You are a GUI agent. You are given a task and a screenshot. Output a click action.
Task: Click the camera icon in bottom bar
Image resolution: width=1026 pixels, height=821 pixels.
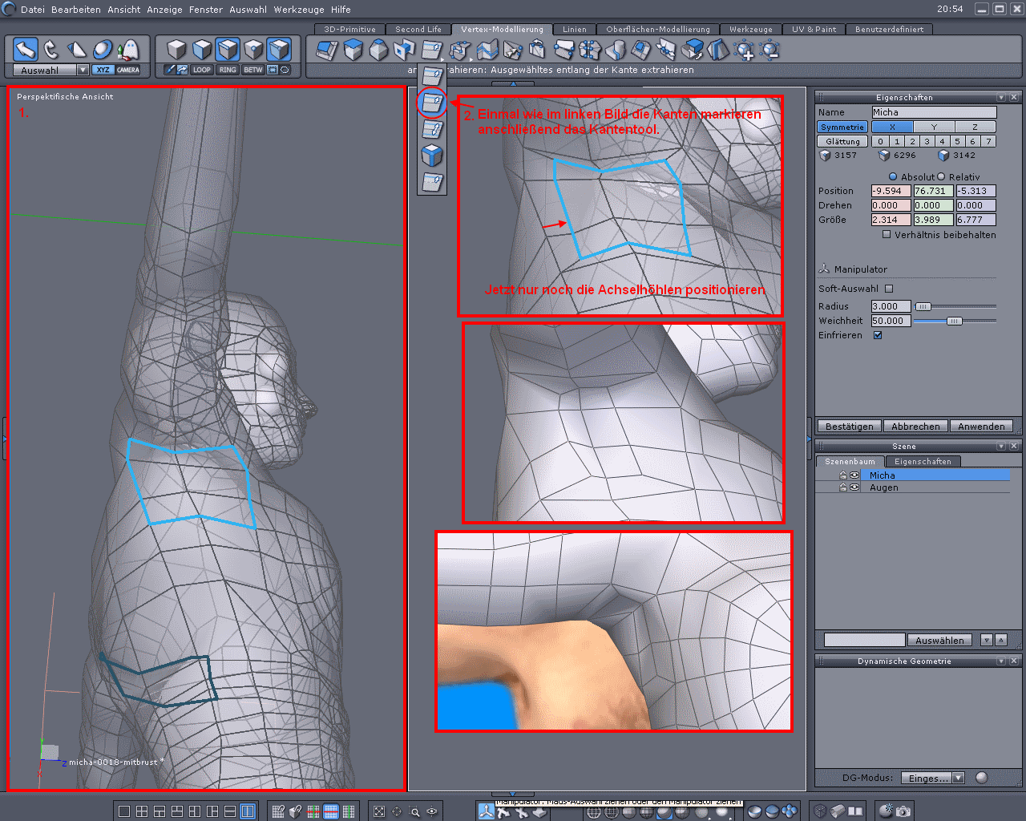click(x=903, y=811)
